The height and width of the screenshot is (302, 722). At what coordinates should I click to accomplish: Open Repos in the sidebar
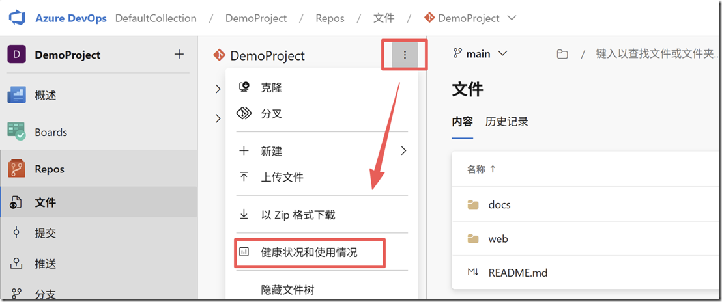coord(98,169)
